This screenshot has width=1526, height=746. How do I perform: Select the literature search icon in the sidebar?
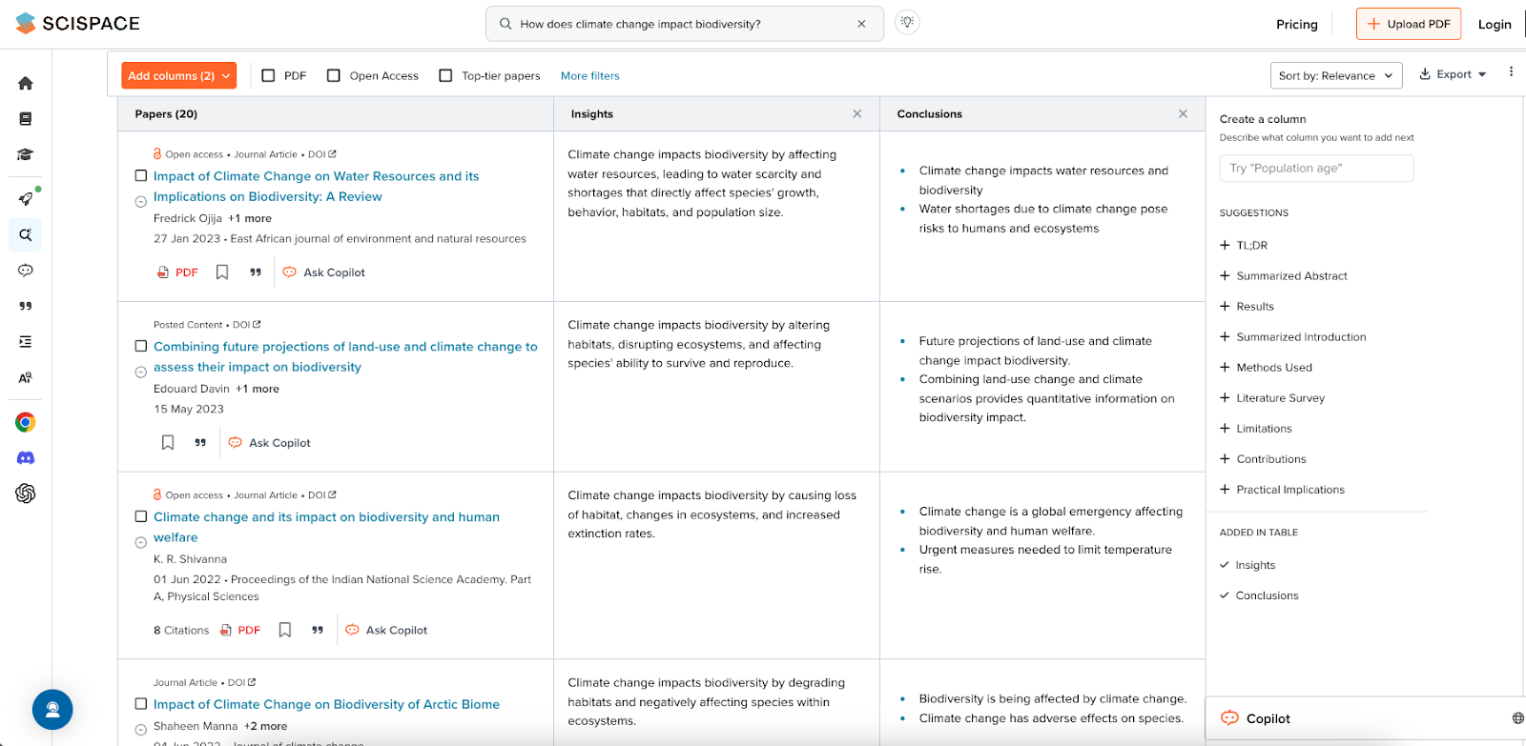tap(26, 234)
